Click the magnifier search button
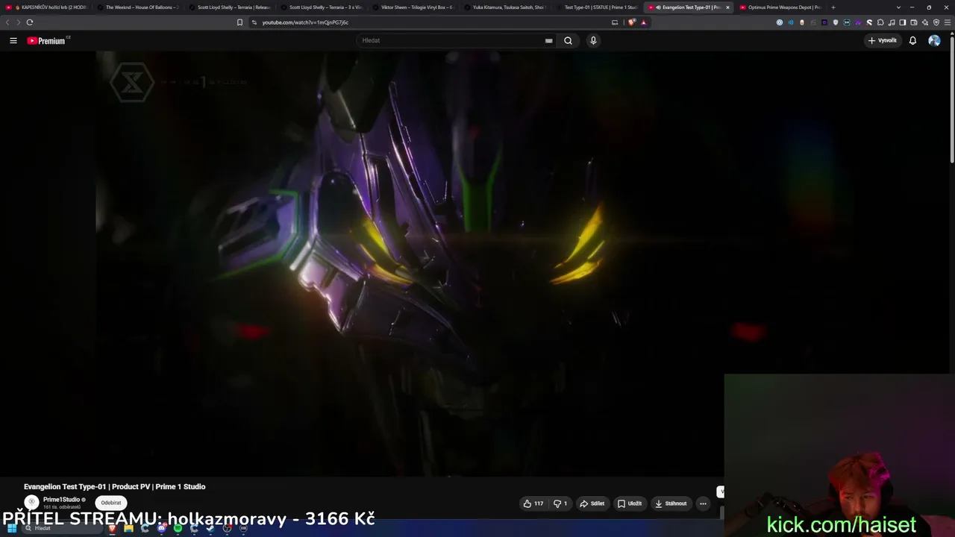 click(x=568, y=40)
